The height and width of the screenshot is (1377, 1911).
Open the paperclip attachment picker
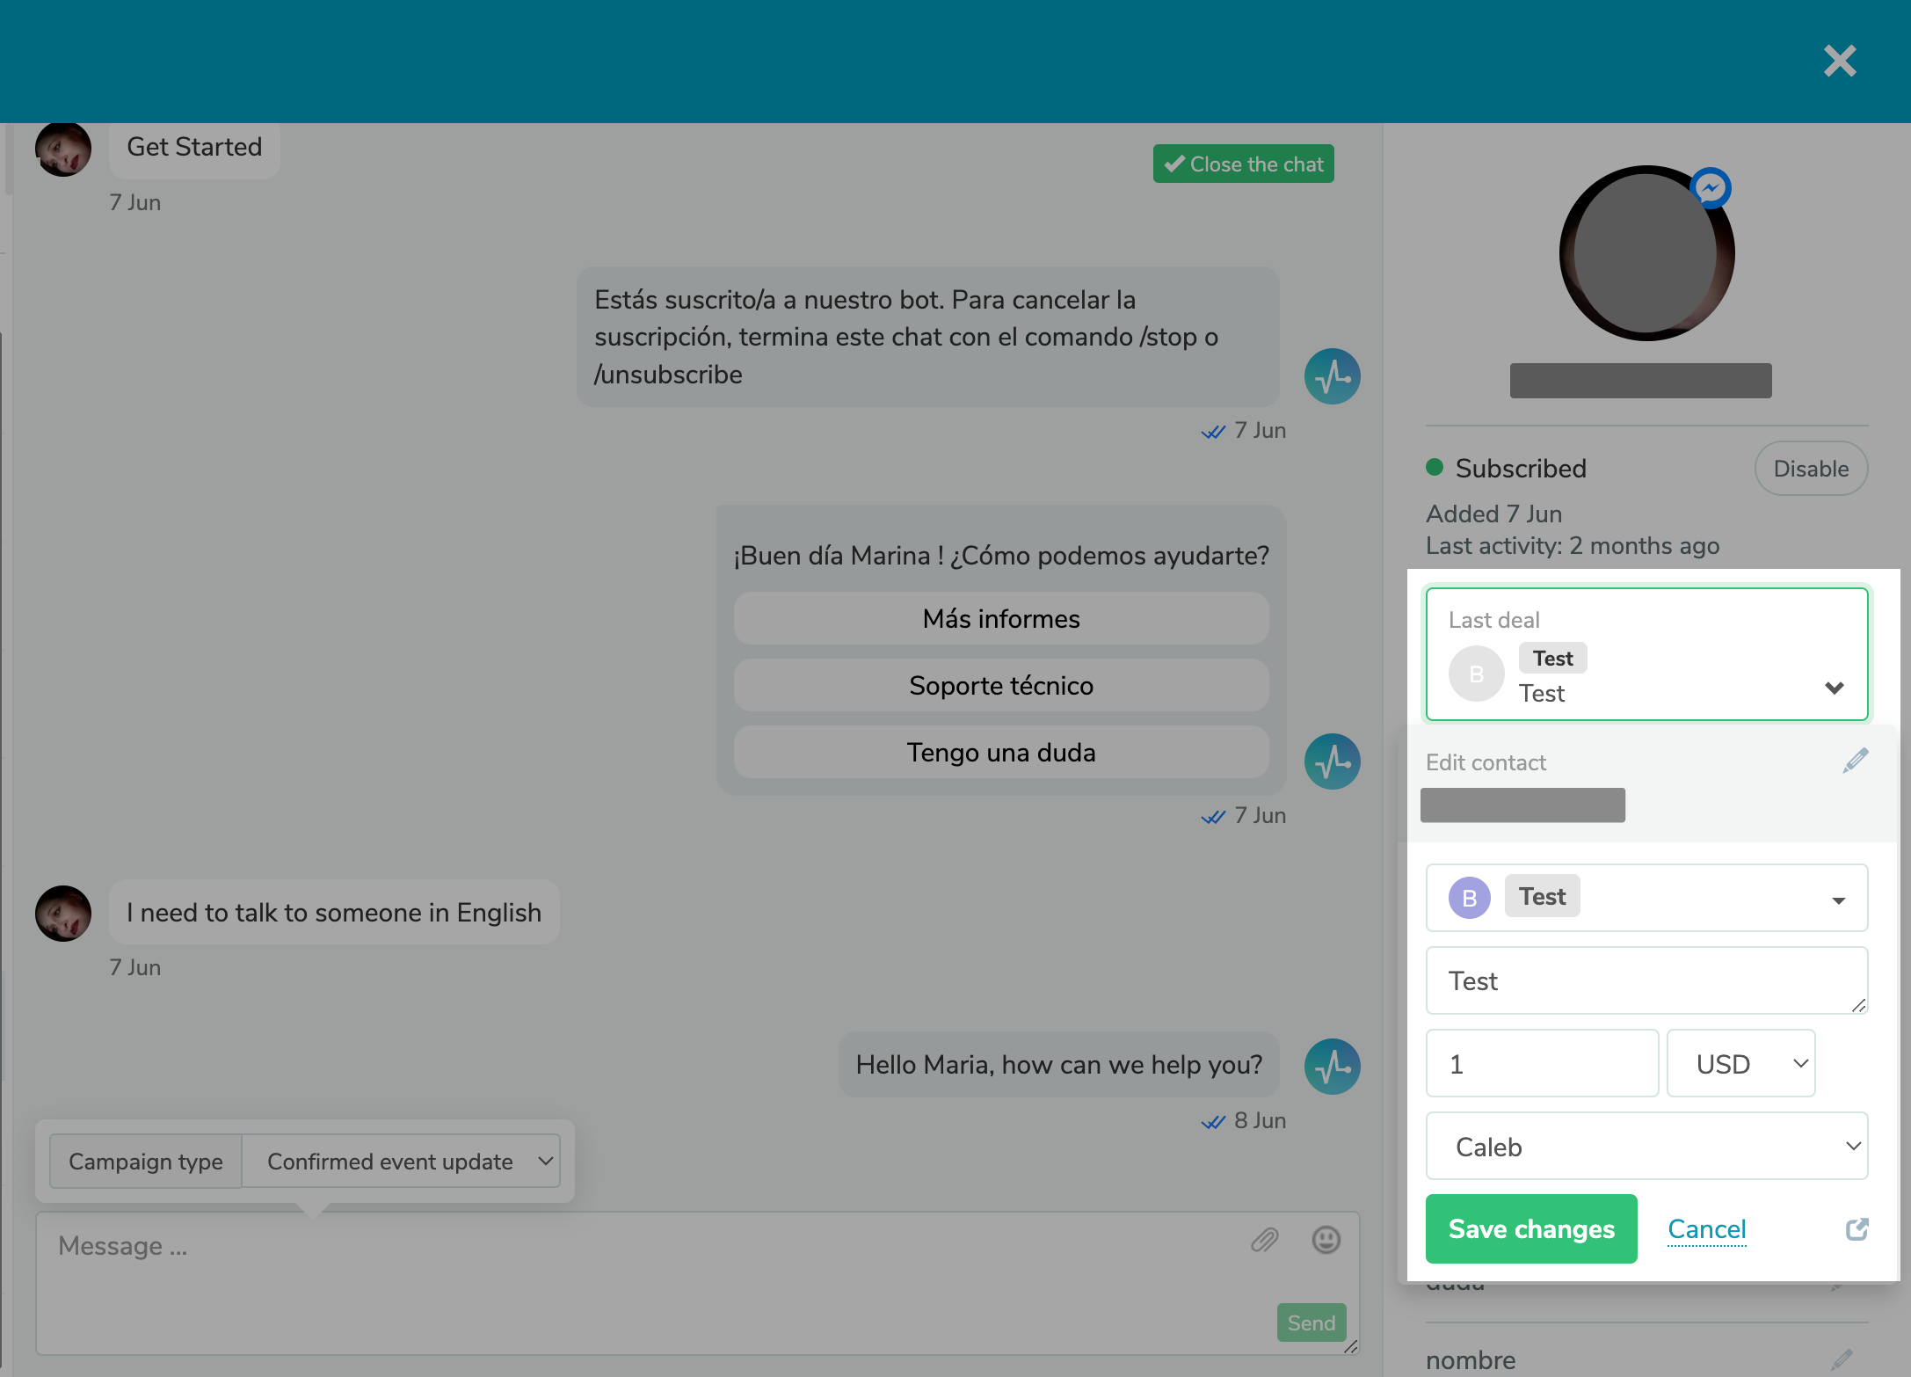tap(1266, 1240)
